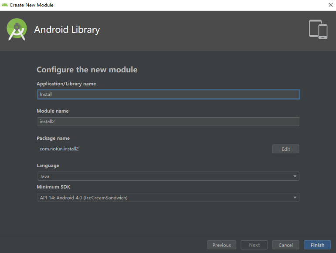Click the Module name input field

pos(168,121)
